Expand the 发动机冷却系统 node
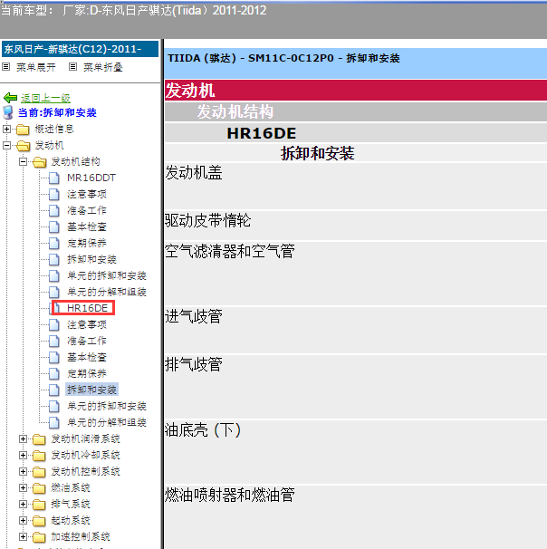 (24, 455)
